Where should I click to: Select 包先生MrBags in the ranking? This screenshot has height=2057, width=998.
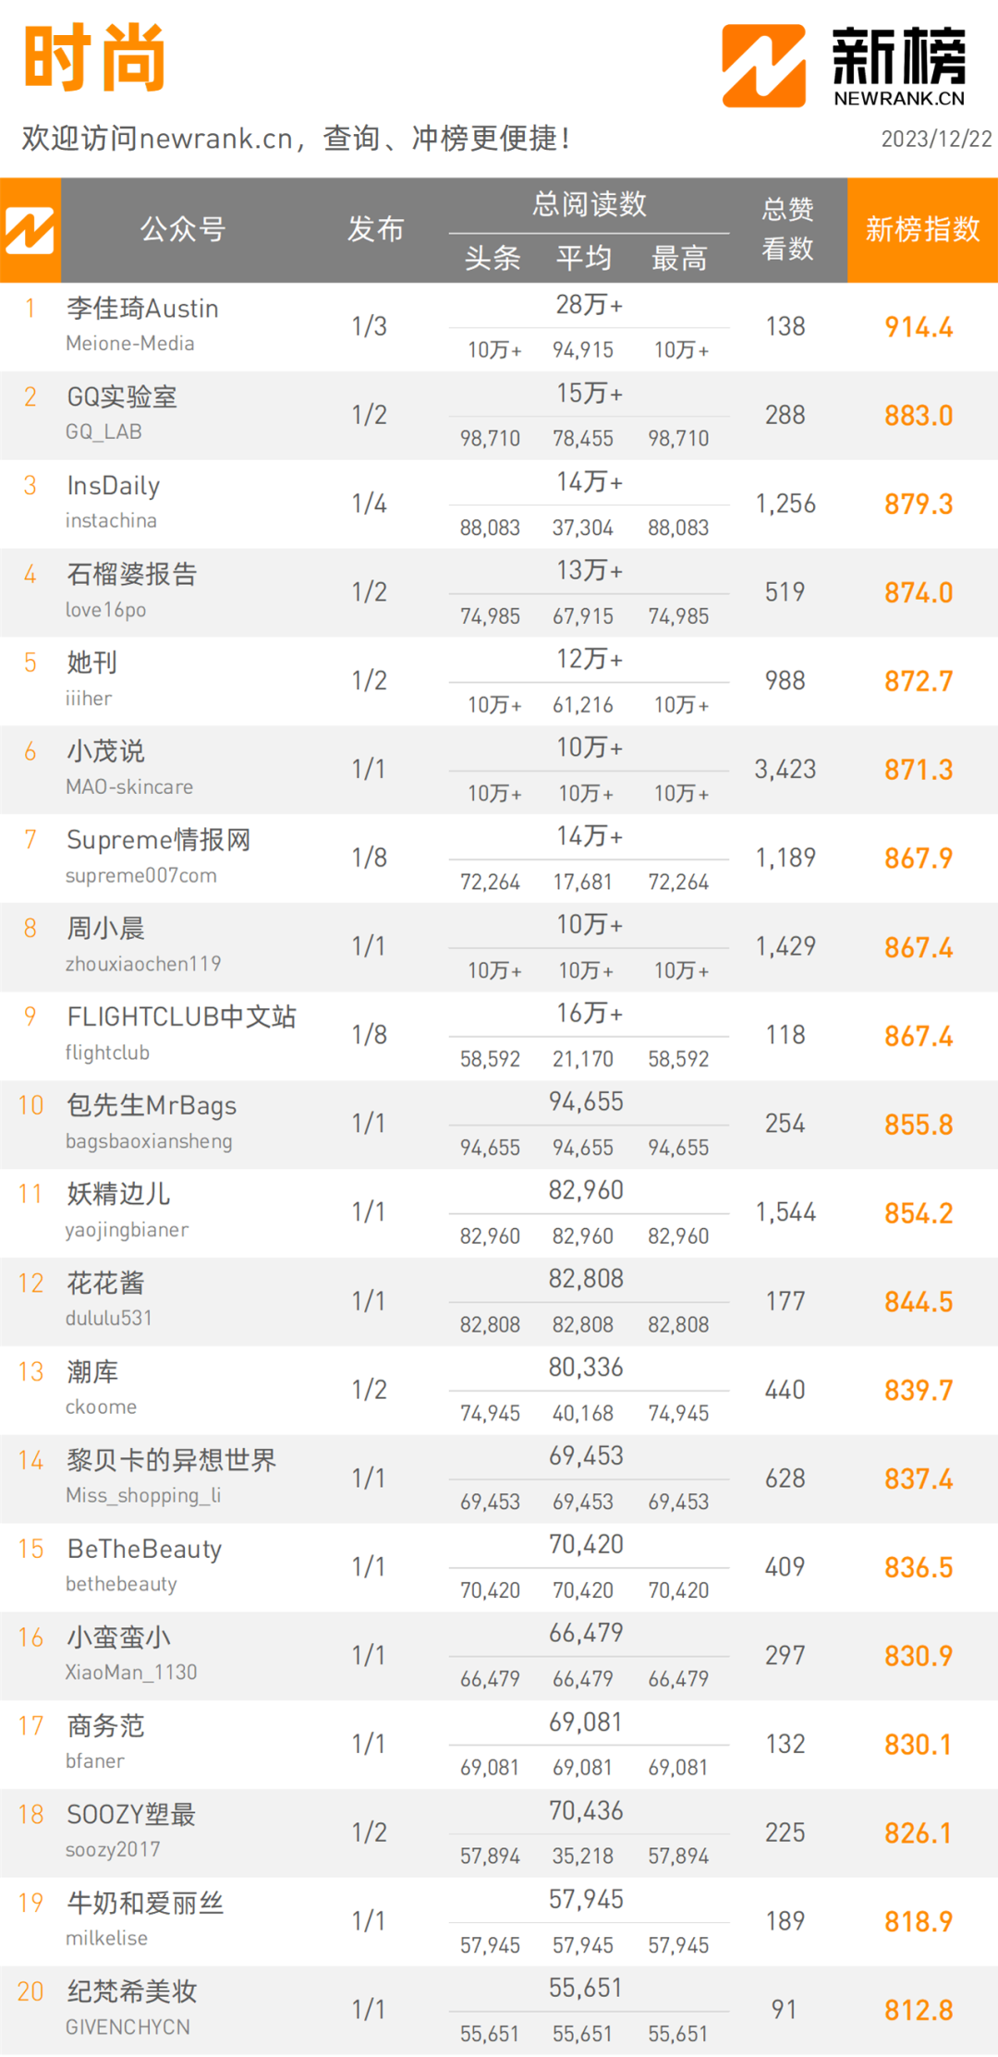152,1106
